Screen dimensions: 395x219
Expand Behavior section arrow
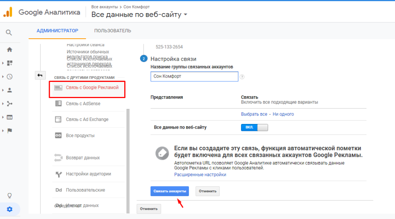(x=3, y=117)
